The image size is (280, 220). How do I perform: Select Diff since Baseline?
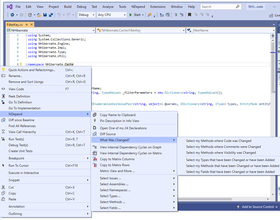[46, 120]
